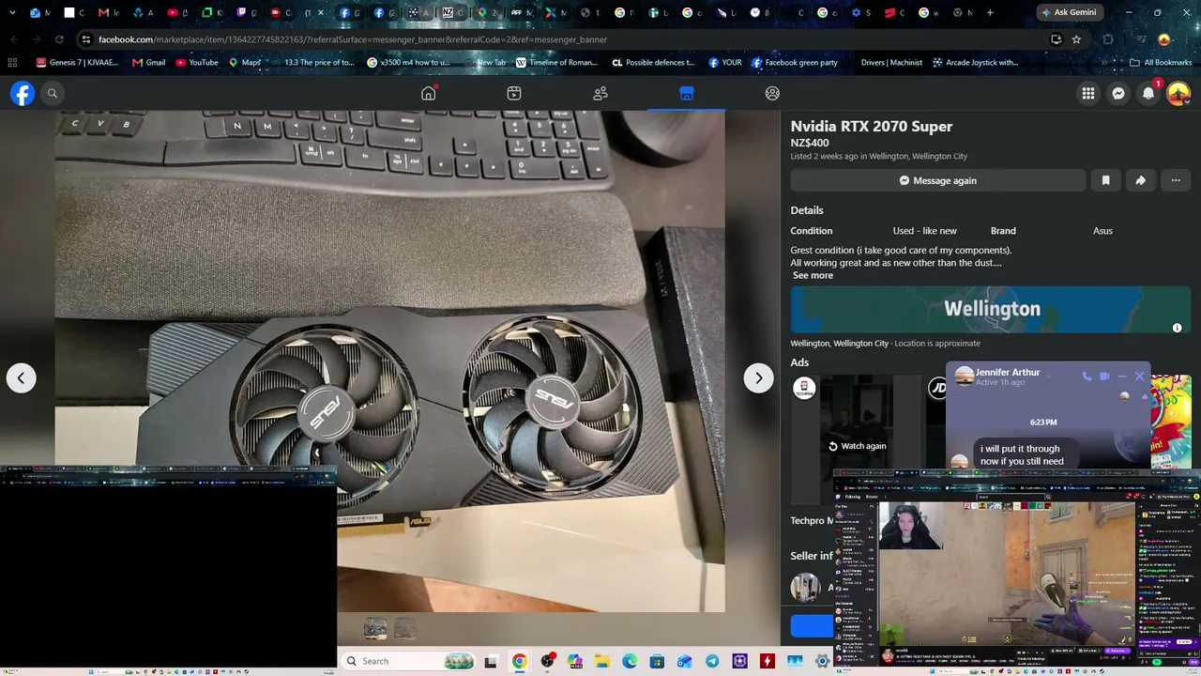Image resolution: width=1201 pixels, height=676 pixels.
Task: Click the map info icon
Action: pyautogui.click(x=1177, y=328)
